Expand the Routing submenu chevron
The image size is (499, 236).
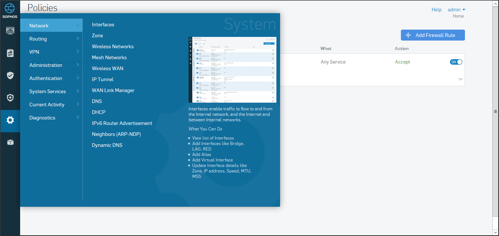[78, 39]
